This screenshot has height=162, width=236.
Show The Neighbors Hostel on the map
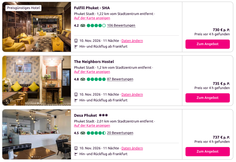tap(92, 72)
